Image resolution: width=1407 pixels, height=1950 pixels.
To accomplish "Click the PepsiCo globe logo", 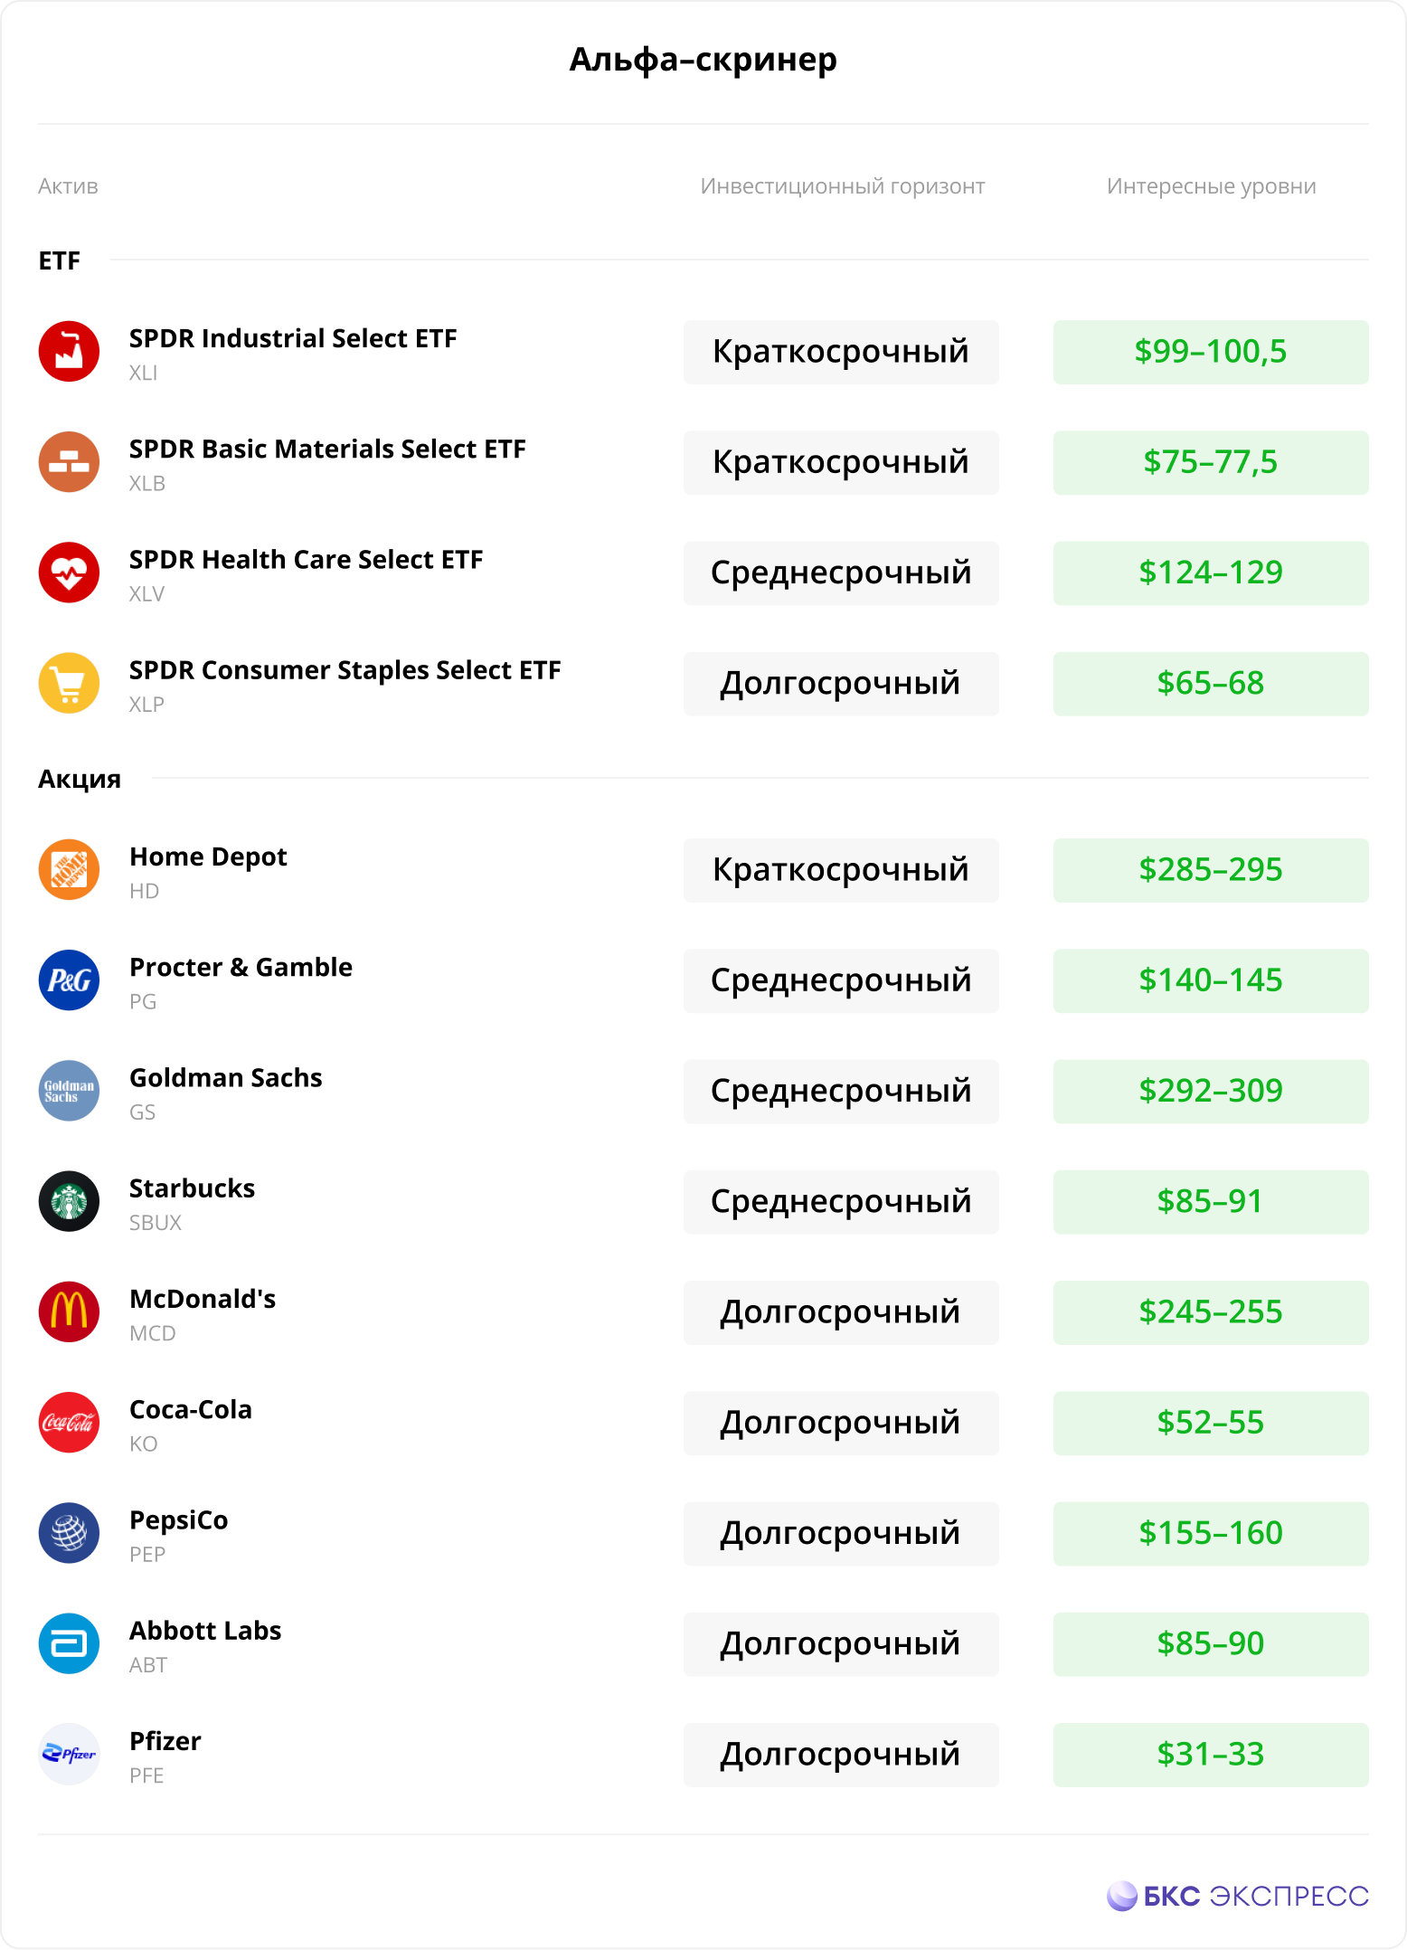I will pyautogui.click(x=69, y=1533).
